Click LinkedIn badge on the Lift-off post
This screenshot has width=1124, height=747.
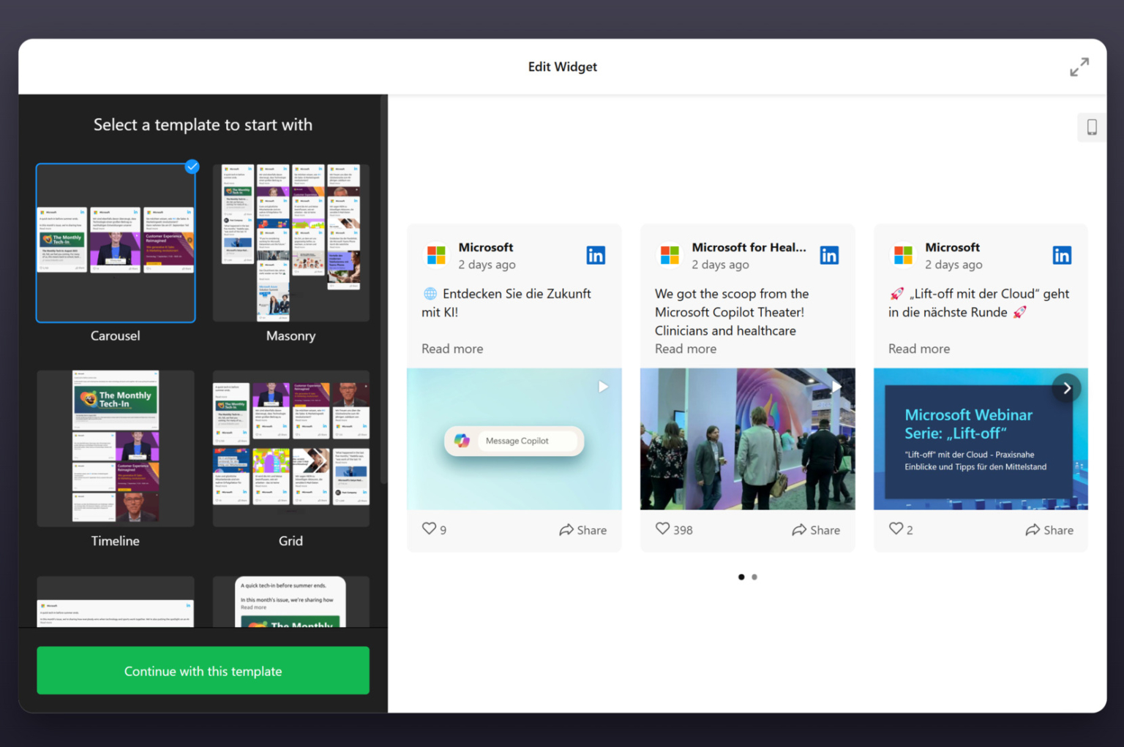(x=1062, y=254)
